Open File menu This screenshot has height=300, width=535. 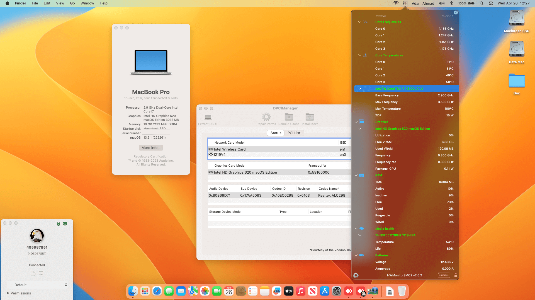point(35,3)
